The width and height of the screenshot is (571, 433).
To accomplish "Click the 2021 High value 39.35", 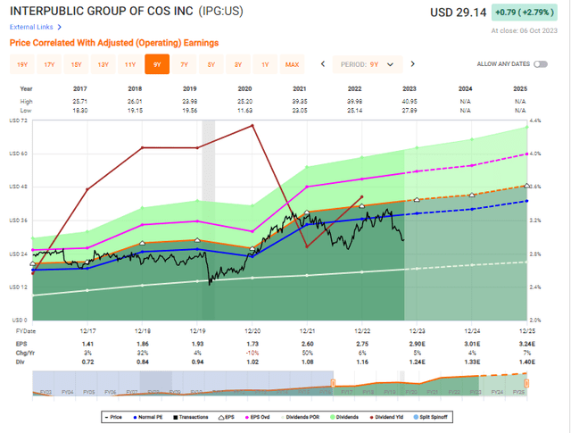I will pyautogui.click(x=300, y=101).
